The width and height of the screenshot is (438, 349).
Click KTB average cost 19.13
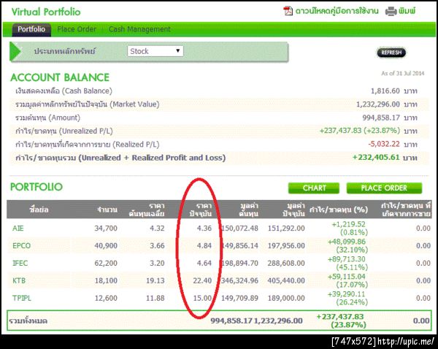(155, 280)
